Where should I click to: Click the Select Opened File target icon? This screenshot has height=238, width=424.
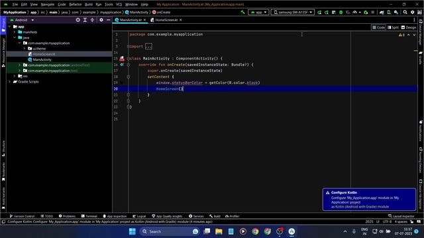point(78,20)
